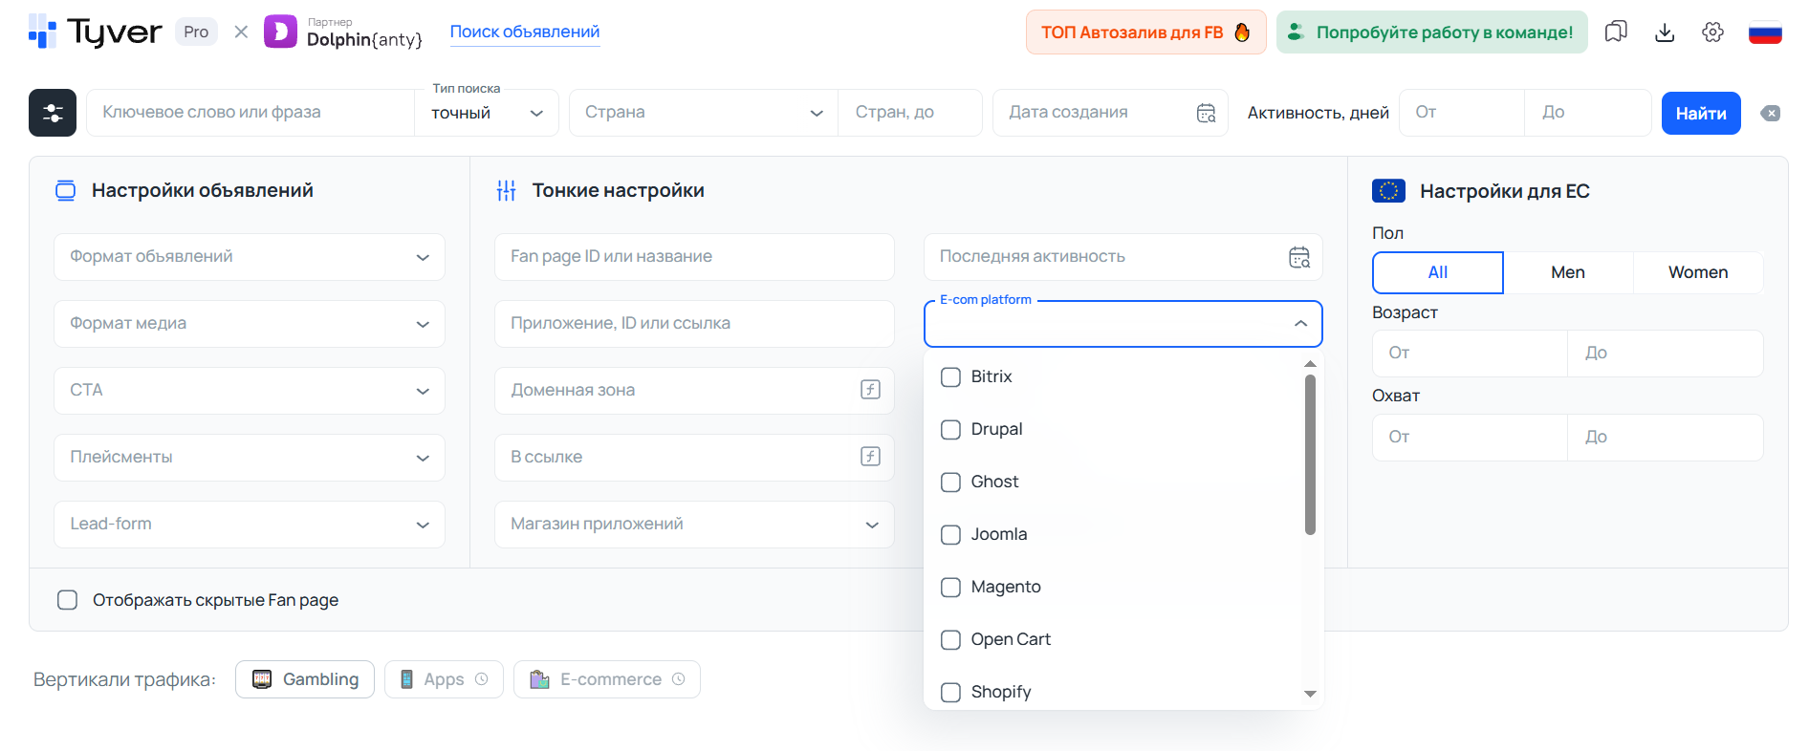Expand Плейсменты dropdown

(x=250, y=458)
